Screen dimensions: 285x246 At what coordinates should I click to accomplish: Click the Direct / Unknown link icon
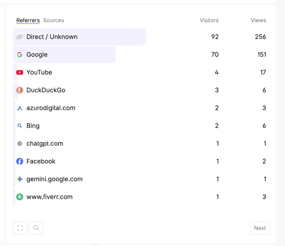(19, 37)
